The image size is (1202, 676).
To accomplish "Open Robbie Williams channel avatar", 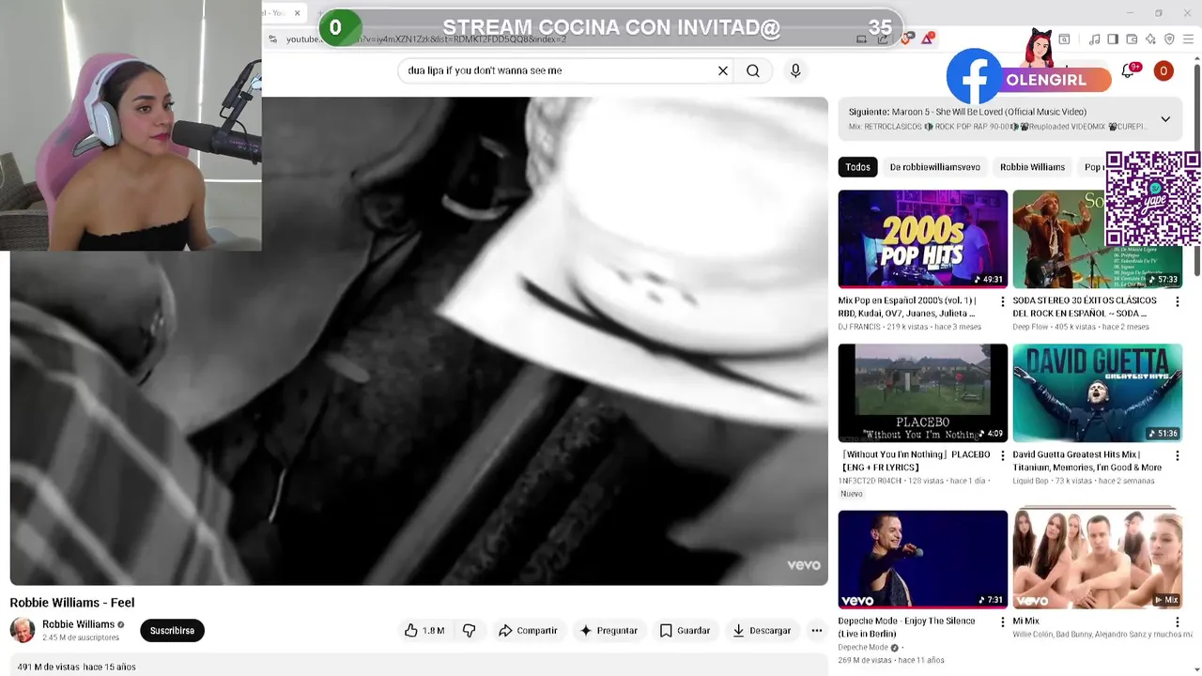I will point(23,630).
